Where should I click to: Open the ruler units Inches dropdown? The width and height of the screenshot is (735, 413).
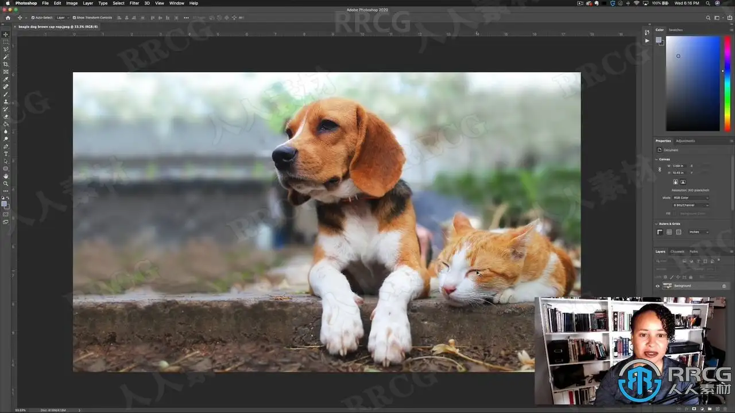click(699, 232)
